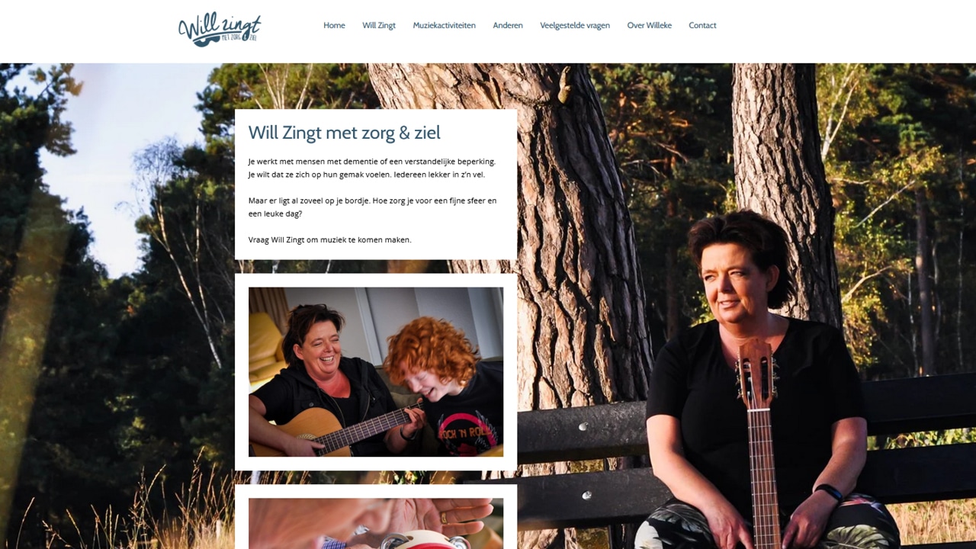Viewport: 976px width, 549px height.
Task: Go to the Will Zingt page
Action: point(379,25)
